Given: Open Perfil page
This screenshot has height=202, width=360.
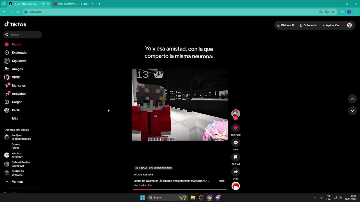Looking at the screenshot, I should 16,110.
